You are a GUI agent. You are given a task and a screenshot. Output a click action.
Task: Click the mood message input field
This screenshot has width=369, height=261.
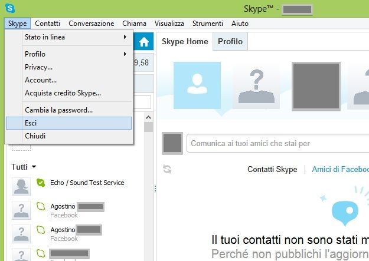tap(277, 143)
